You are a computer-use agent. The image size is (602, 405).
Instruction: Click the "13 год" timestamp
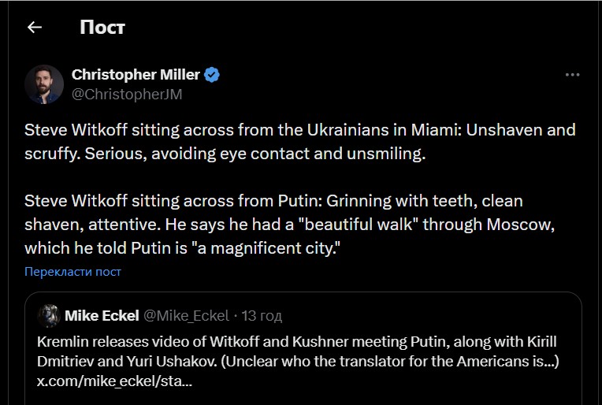tap(262, 316)
